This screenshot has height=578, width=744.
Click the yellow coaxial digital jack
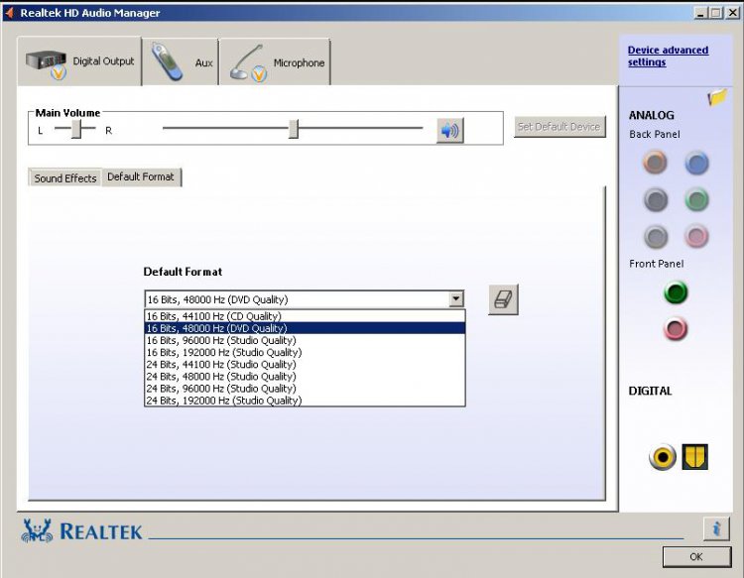(663, 457)
